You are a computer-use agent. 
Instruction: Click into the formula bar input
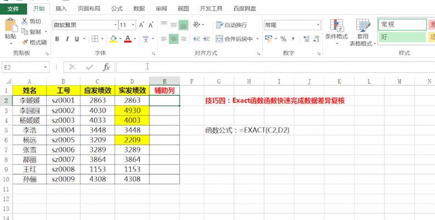click(275, 67)
